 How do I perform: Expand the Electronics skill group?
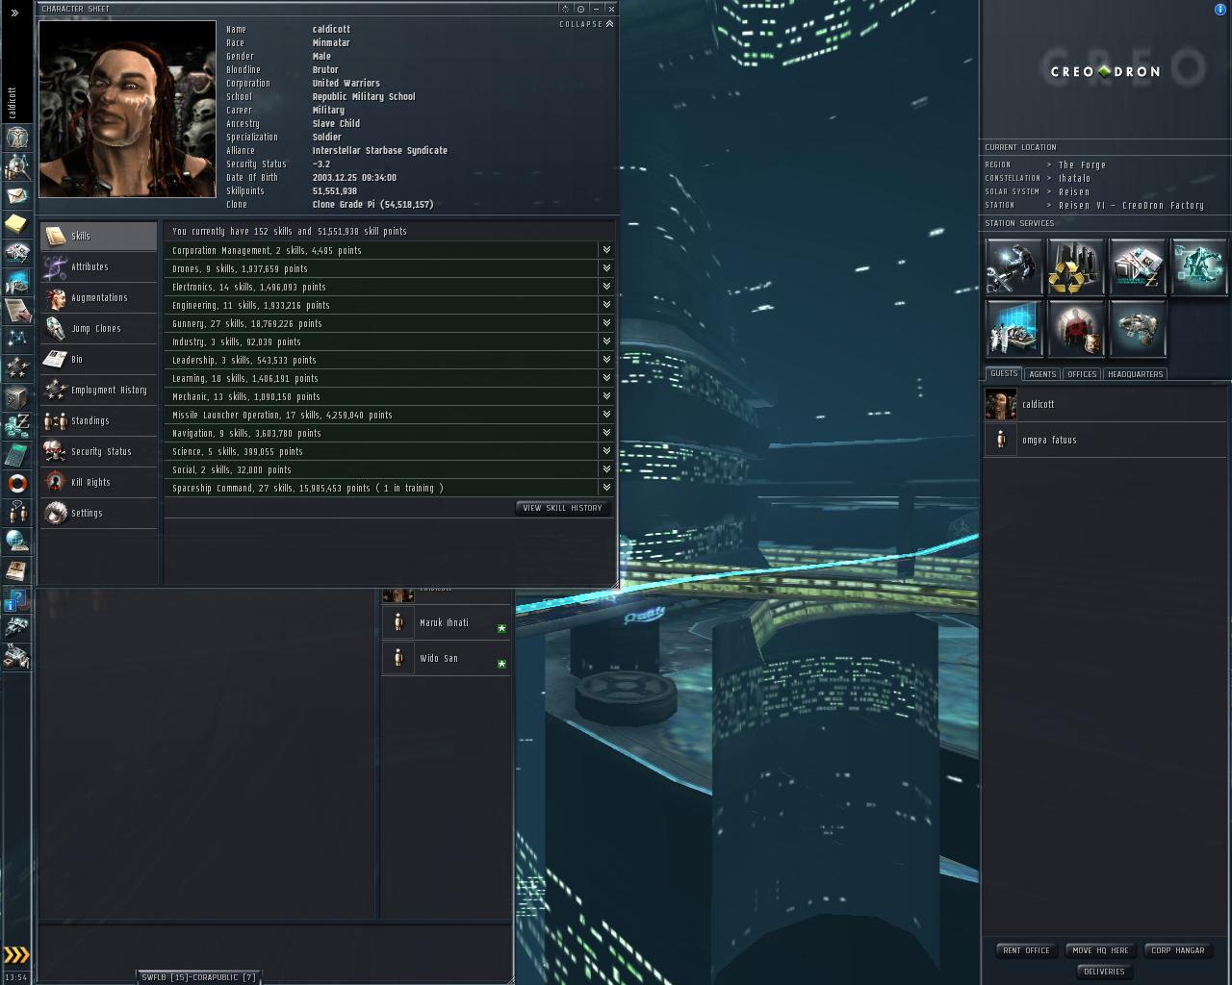click(606, 287)
